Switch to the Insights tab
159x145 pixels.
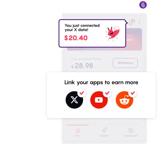104,133
